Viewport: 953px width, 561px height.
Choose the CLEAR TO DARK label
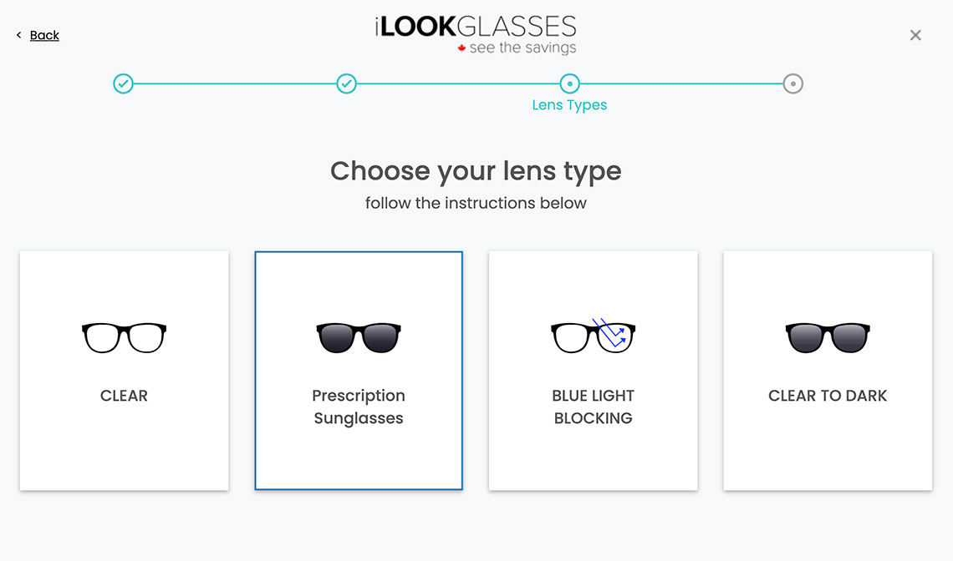coord(828,396)
